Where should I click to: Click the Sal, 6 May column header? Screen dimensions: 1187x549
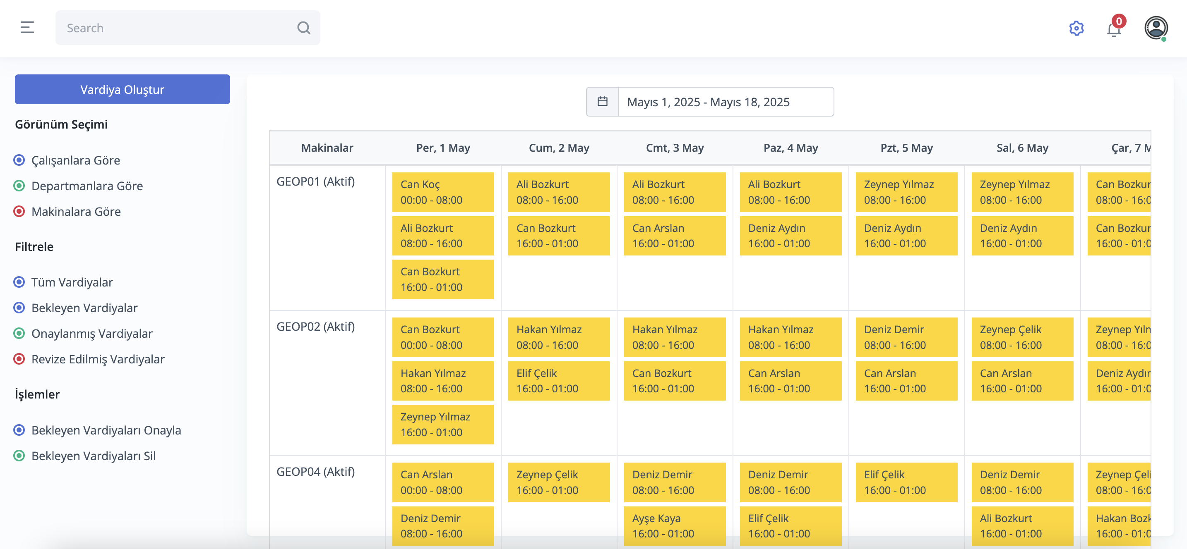[x=1023, y=148]
